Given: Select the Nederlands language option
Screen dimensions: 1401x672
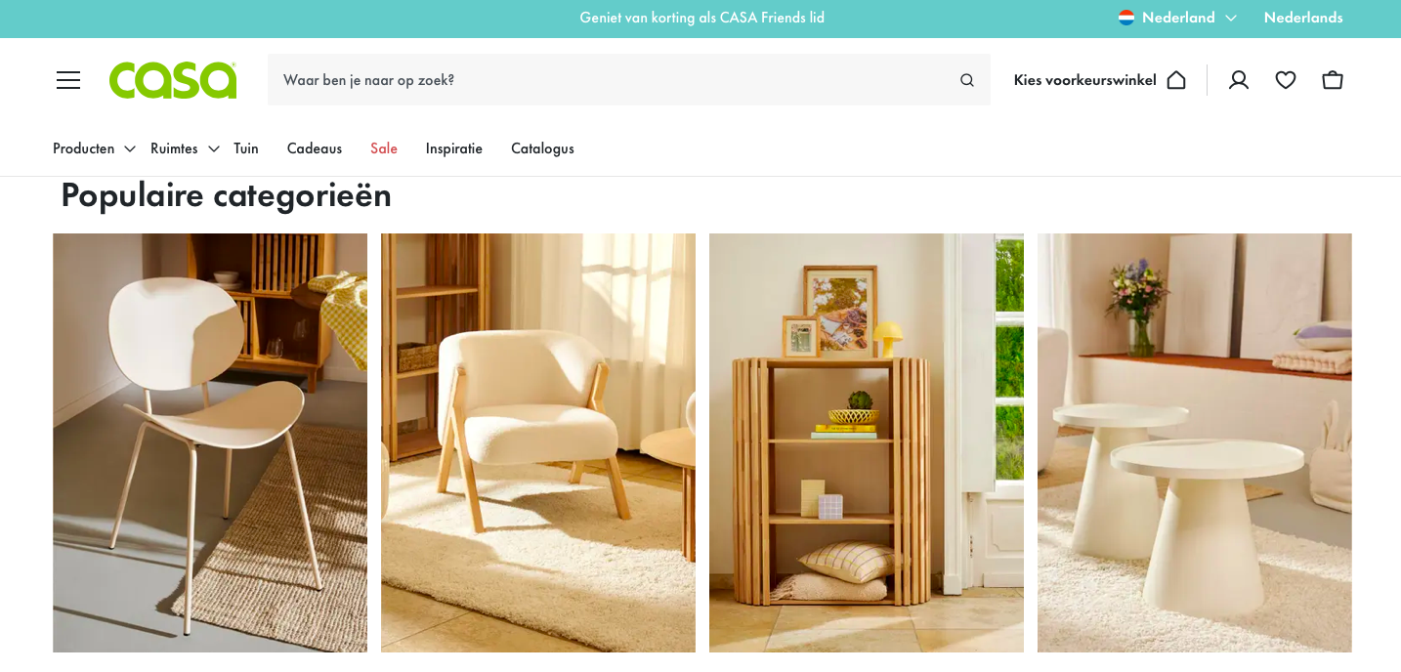Looking at the screenshot, I should [x=1303, y=18].
